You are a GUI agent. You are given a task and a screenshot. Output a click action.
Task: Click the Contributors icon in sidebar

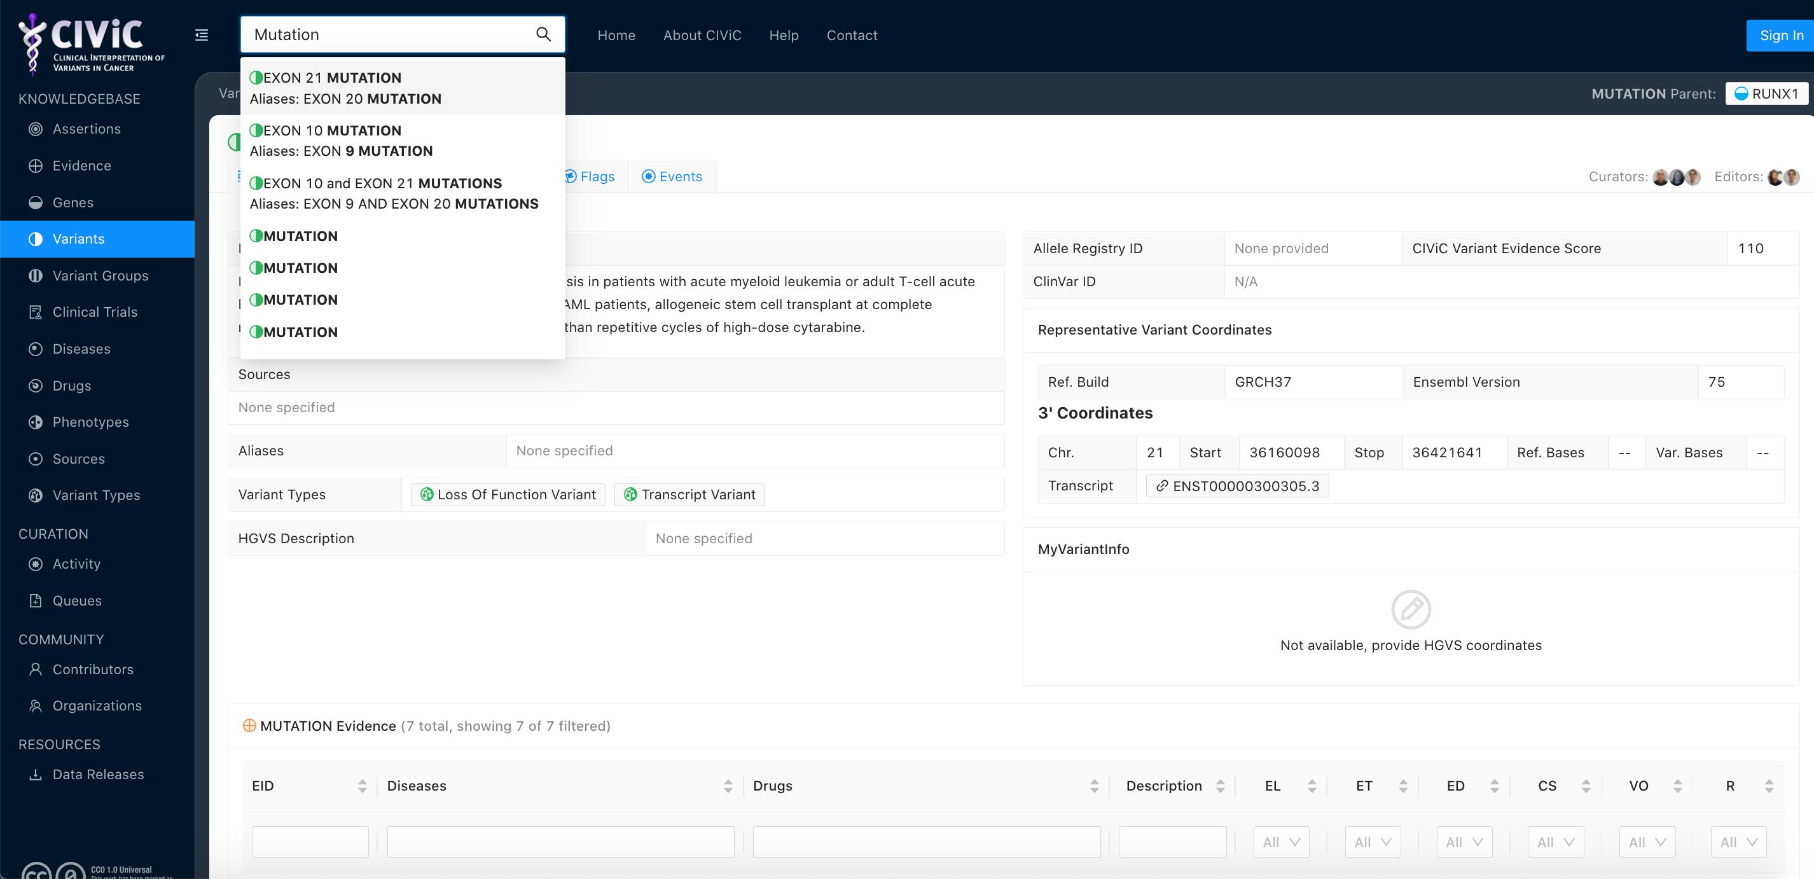35,669
